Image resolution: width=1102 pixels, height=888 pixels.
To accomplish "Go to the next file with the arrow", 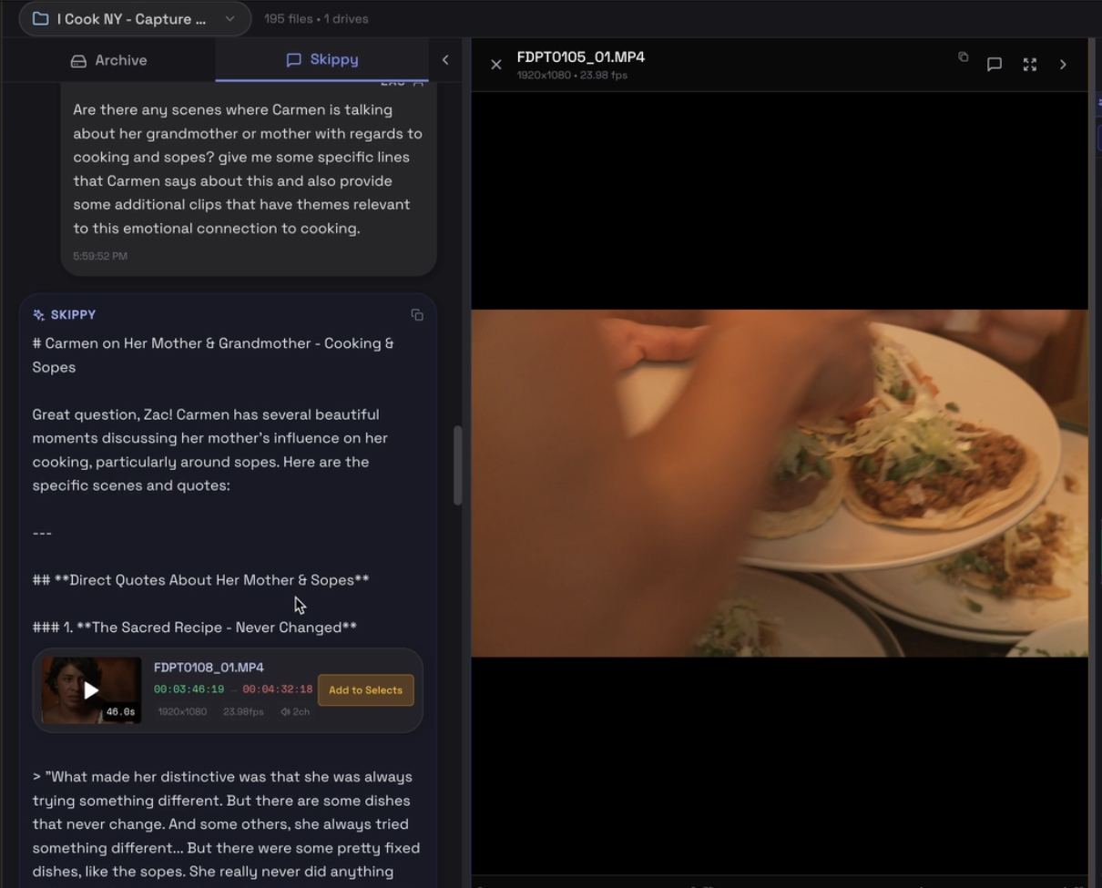I will [x=1063, y=64].
